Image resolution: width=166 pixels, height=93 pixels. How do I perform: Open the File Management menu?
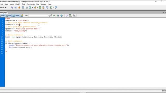(x=58, y=16)
